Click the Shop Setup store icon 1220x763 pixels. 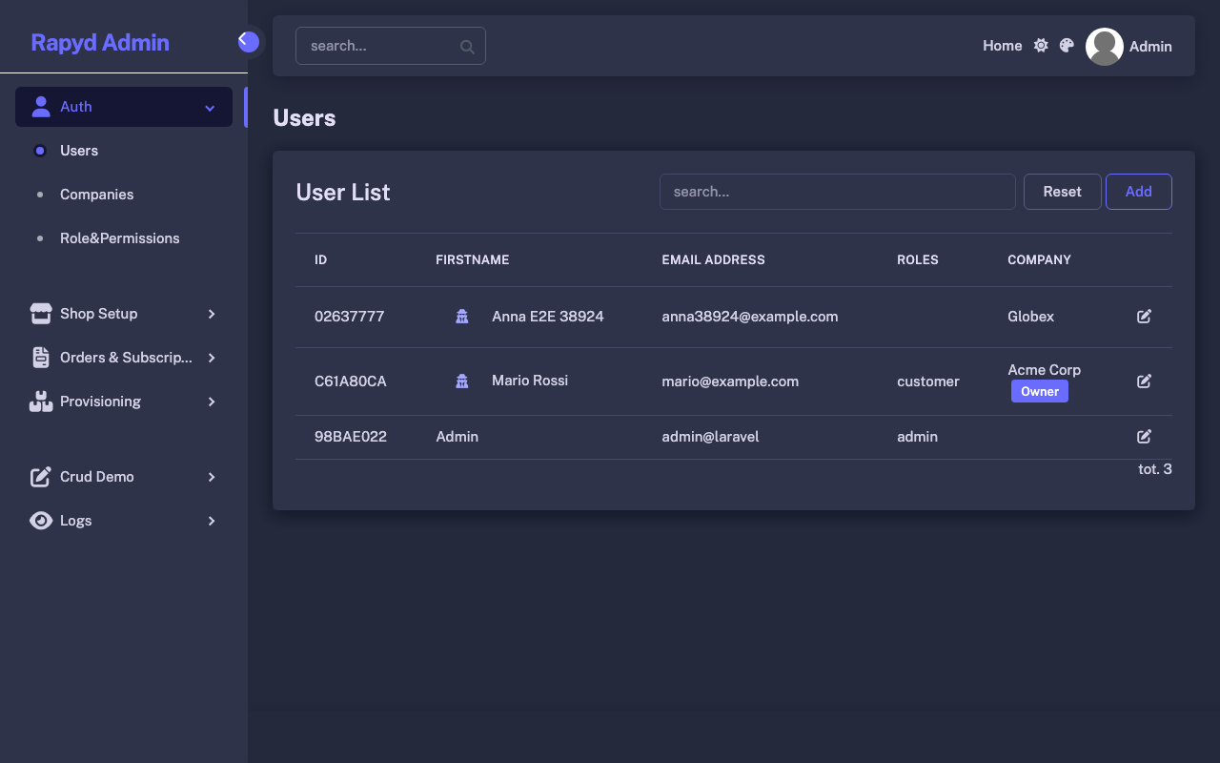pyautogui.click(x=40, y=314)
